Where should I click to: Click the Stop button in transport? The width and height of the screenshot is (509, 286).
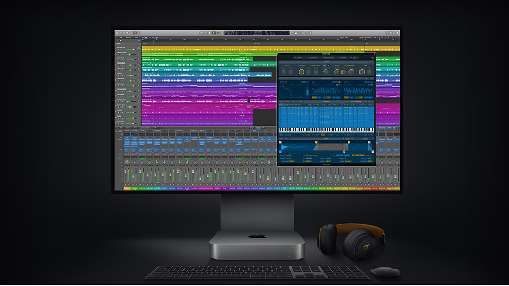click(210, 33)
